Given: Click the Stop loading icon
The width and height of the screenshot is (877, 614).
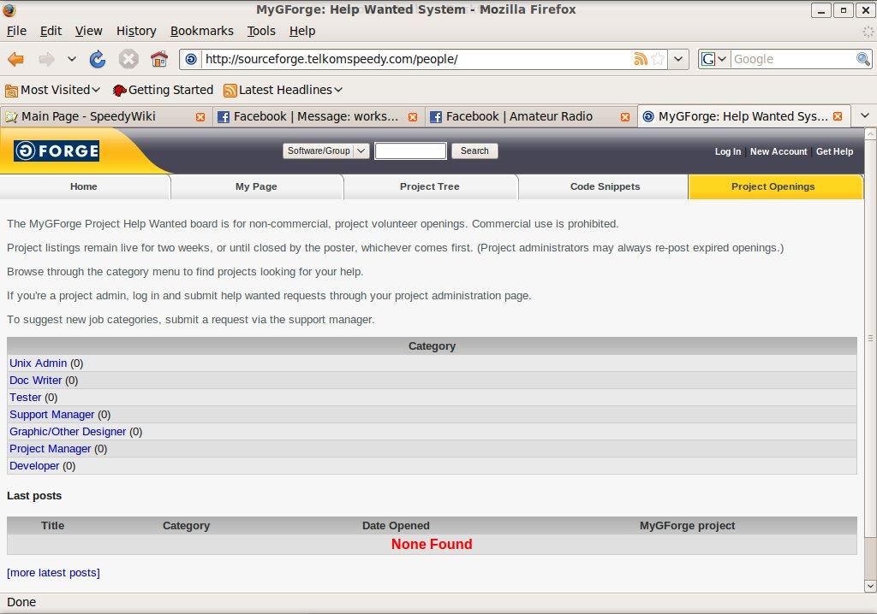Looking at the screenshot, I should pyautogui.click(x=128, y=59).
